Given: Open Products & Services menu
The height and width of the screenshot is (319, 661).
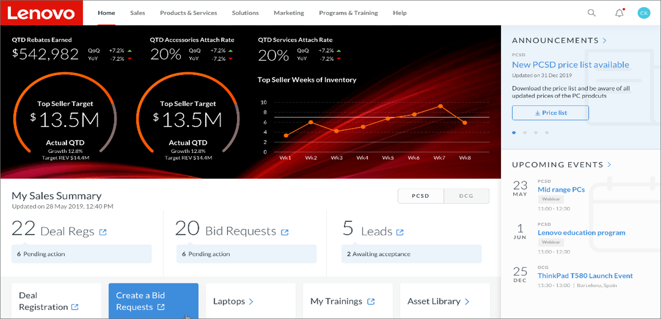Looking at the screenshot, I should point(189,13).
